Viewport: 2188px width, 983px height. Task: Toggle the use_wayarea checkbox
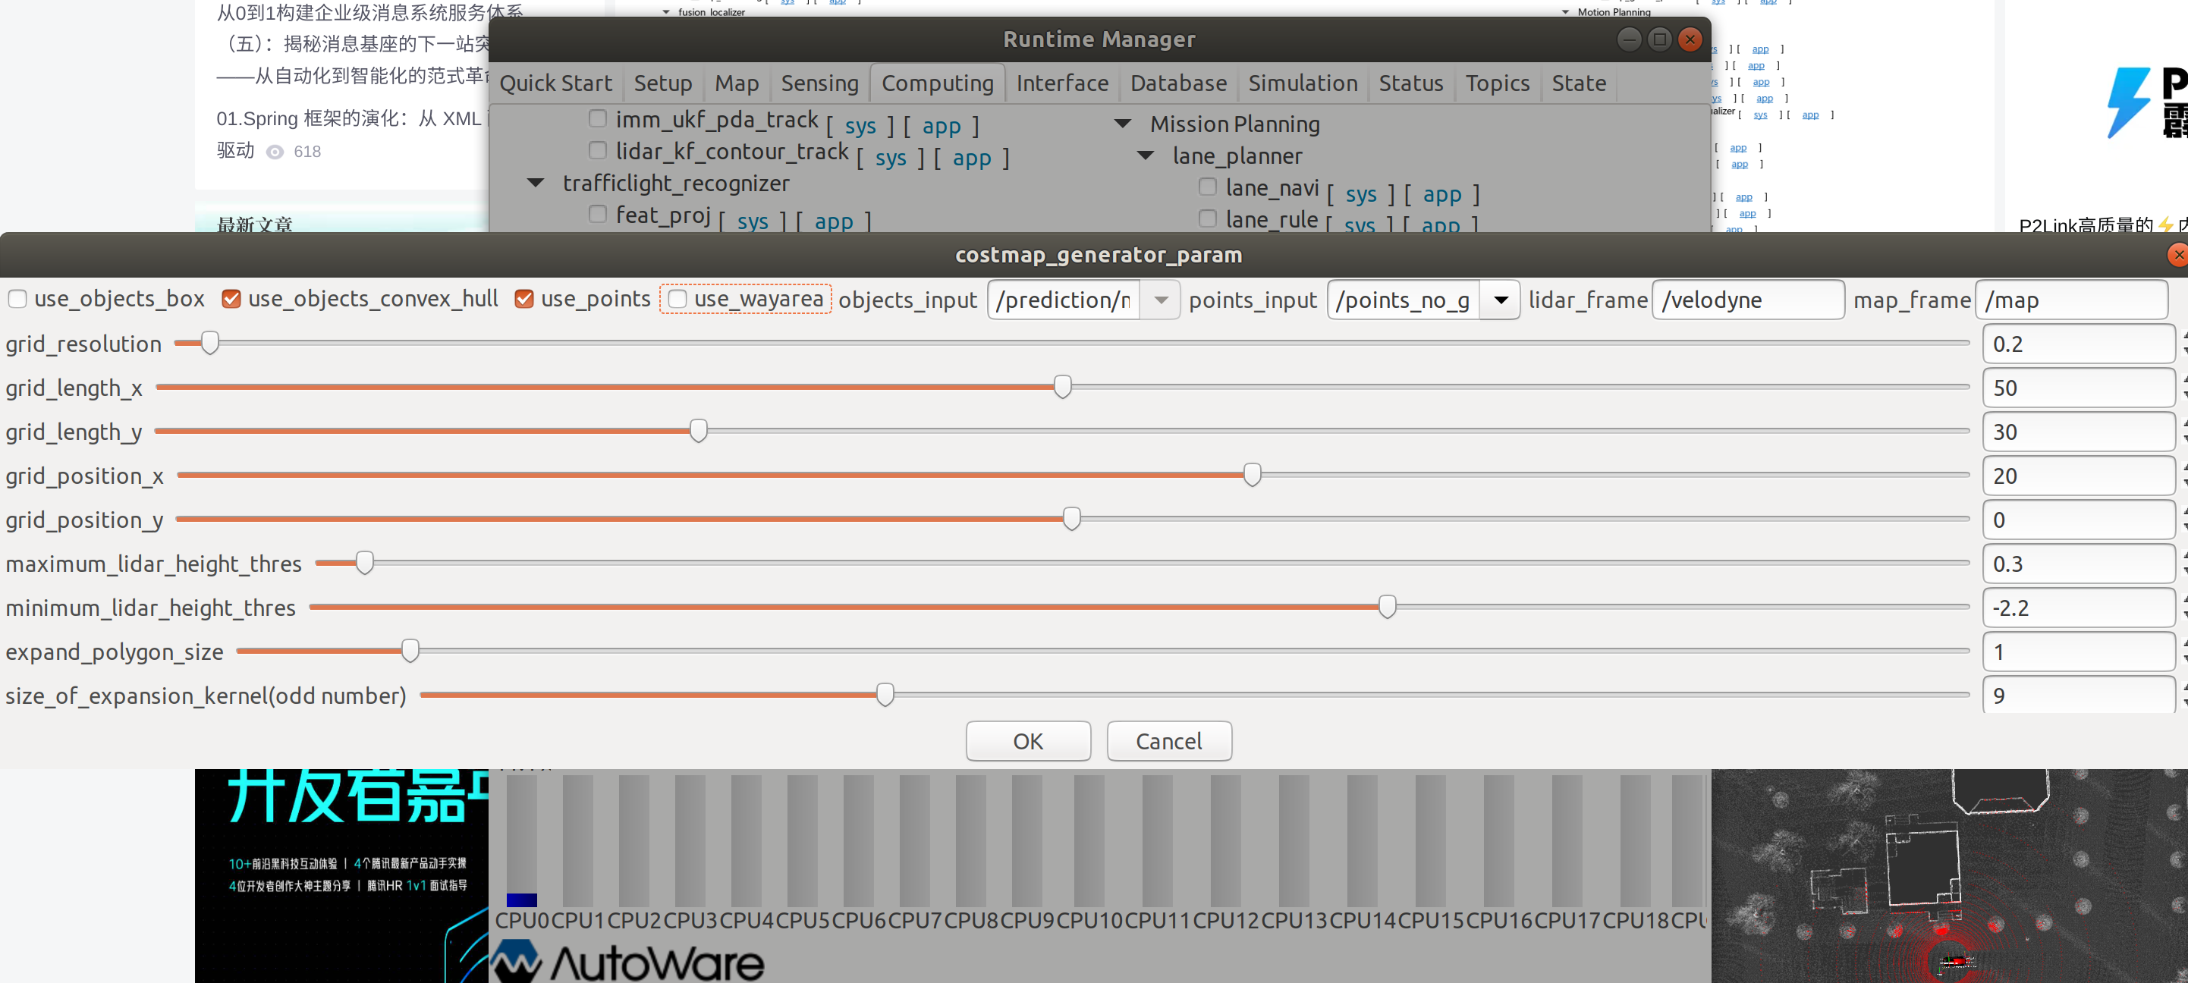677,299
